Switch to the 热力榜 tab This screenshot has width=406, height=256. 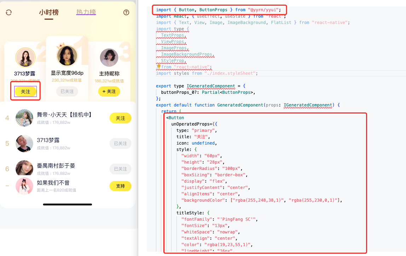click(86, 12)
